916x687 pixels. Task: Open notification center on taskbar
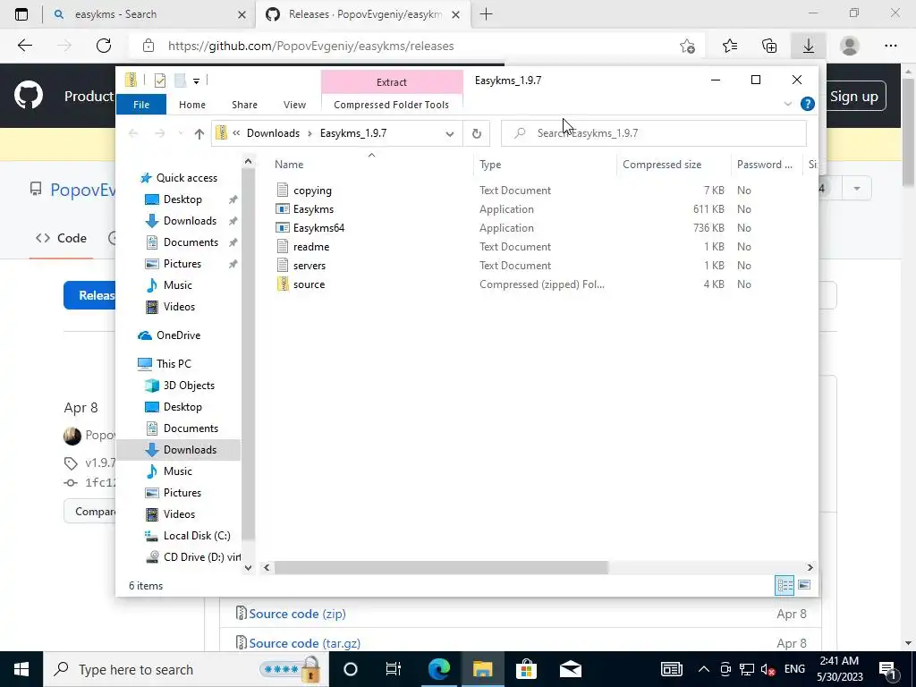pos(887,669)
